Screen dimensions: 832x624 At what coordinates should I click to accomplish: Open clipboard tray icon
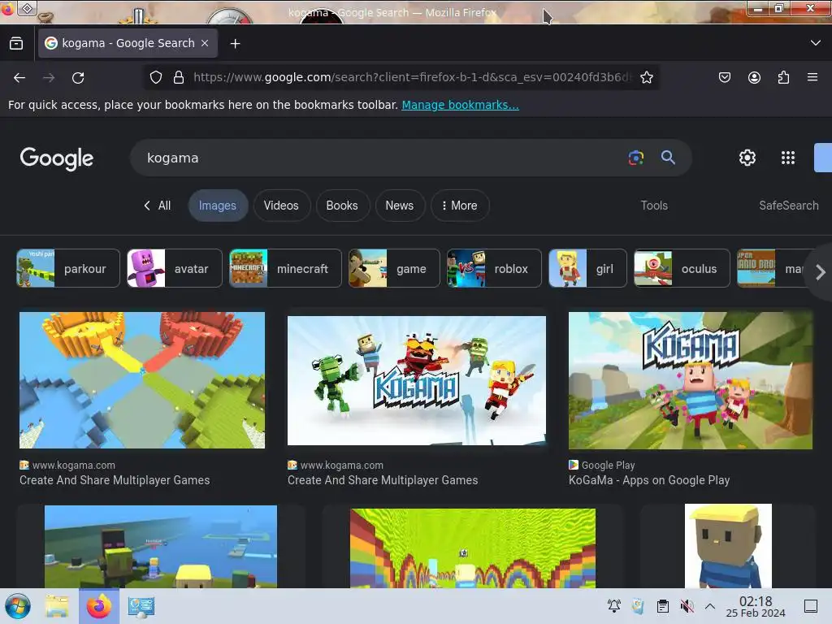663,606
